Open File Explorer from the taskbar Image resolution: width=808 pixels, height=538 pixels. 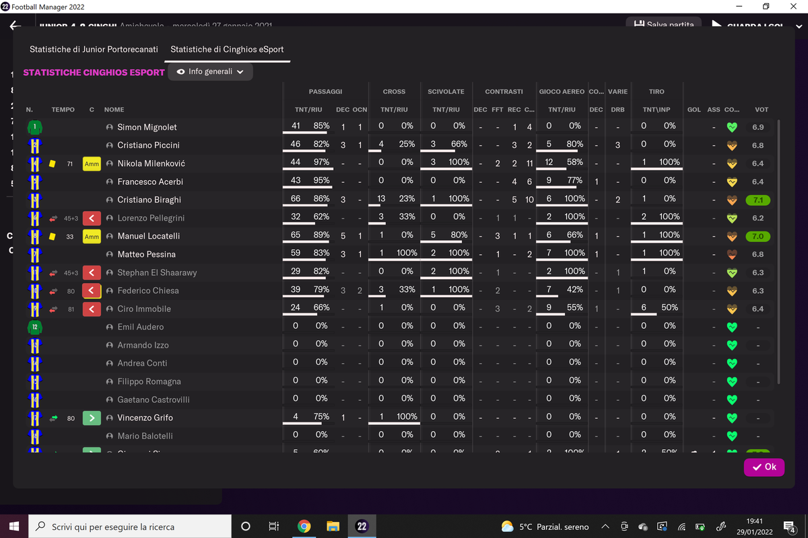pos(333,527)
